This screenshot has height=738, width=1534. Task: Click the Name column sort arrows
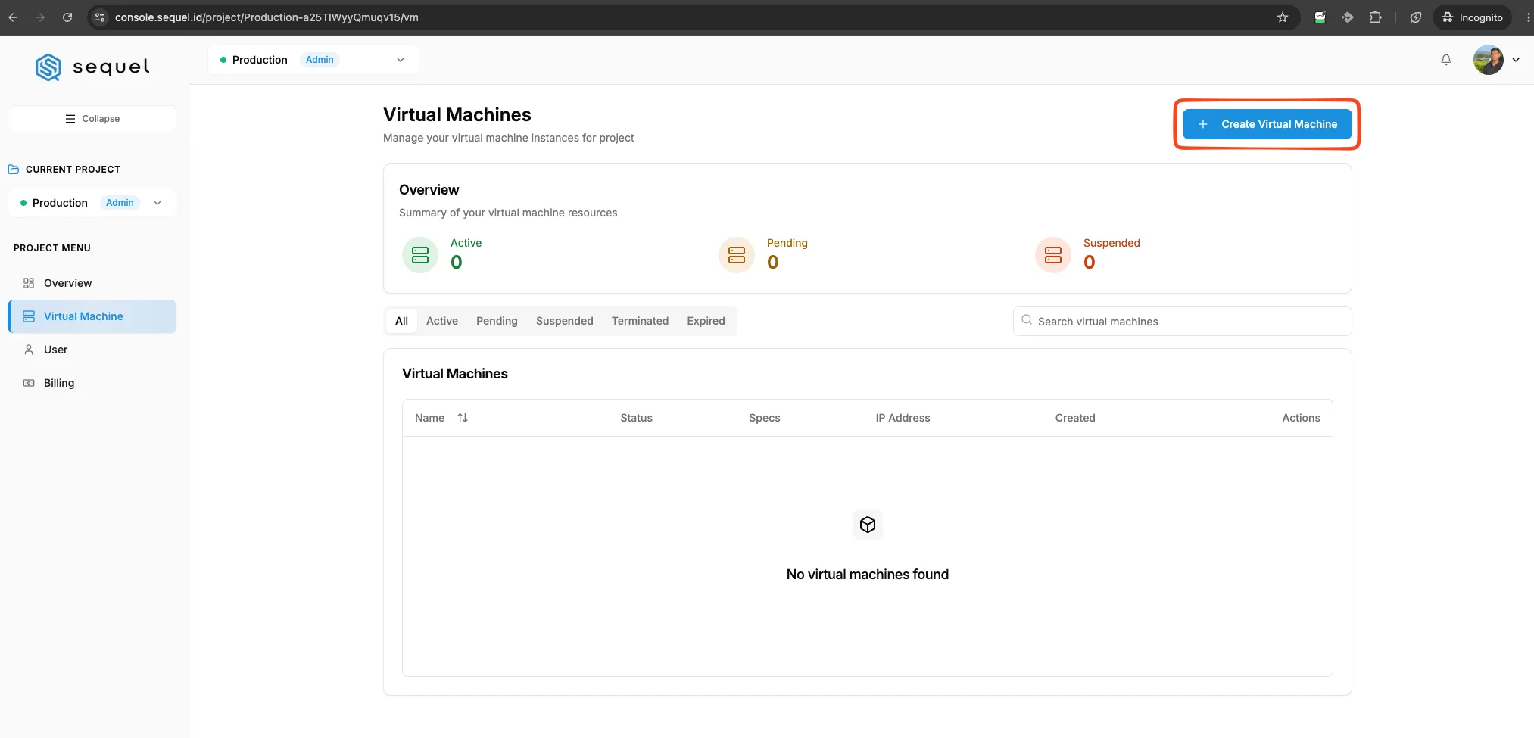(463, 418)
